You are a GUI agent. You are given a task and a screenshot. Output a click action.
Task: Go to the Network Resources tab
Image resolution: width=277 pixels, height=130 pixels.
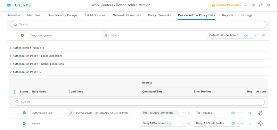pyautogui.click(x=127, y=15)
